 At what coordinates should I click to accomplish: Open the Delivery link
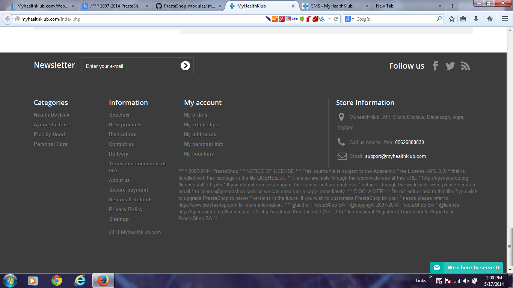click(x=119, y=154)
